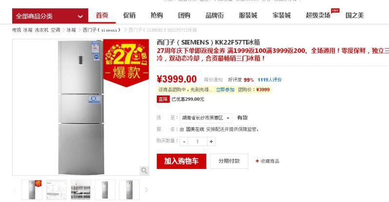This screenshot has height=202, width=389.
Task: Click the magnifier zoom icon on product image
Action: [x=144, y=170]
